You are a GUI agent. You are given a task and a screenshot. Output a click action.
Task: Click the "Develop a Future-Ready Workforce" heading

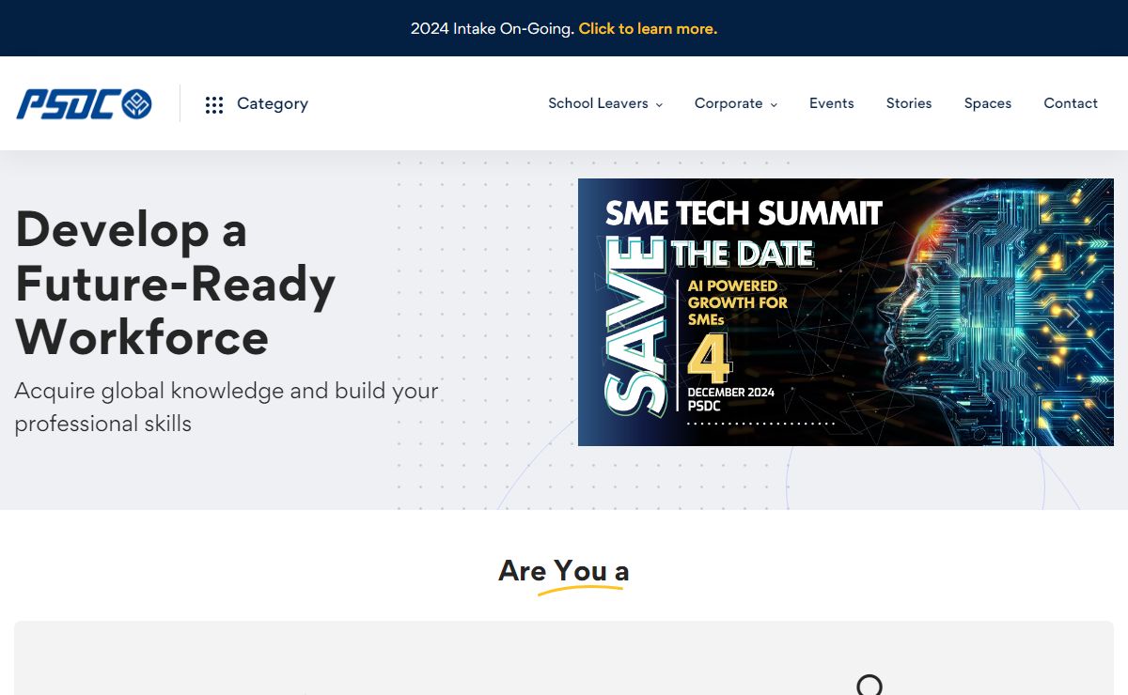coord(176,283)
